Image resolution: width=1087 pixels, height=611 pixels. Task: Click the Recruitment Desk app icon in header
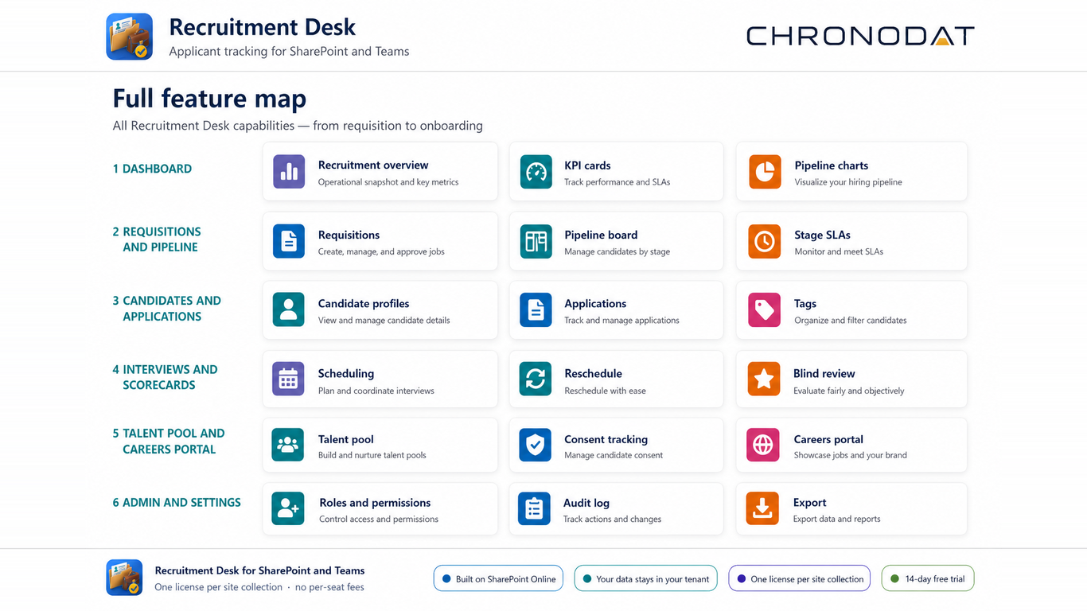[130, 37]
